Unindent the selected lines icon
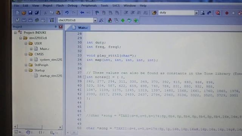 click(132, 12)
